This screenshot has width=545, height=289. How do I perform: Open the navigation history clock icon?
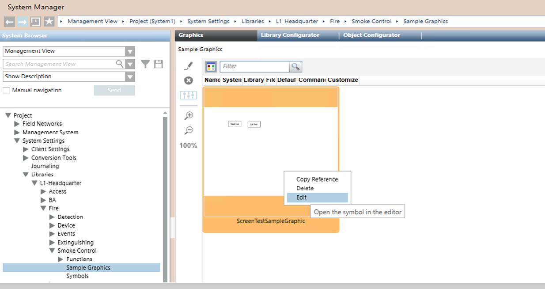[x=35, y=22]
